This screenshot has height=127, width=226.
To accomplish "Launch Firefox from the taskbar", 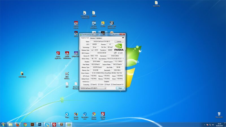I will 18,124.
